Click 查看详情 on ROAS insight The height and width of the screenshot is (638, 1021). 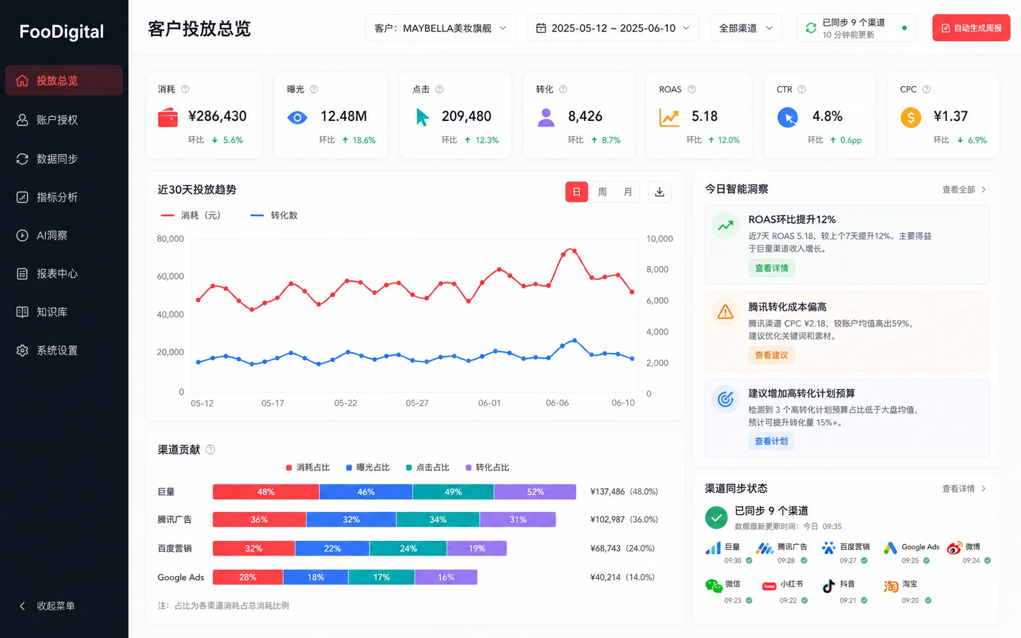tap(771, 268)
